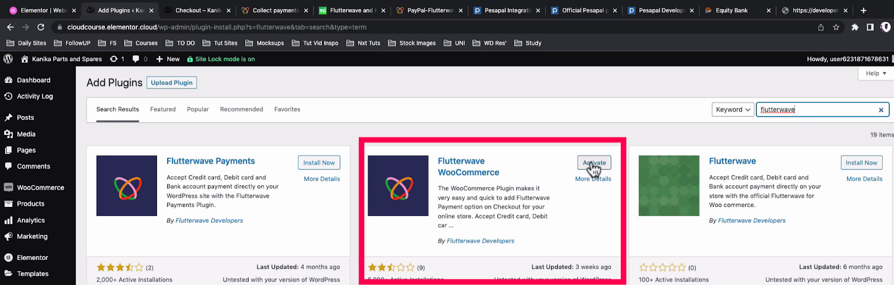Click the browser address bar URL
This screenshot has height=285, width=894.
(x=217, y=27)
